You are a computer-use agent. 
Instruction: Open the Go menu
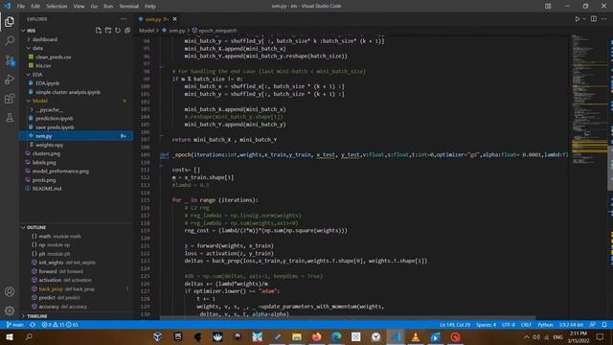point(94,6)
